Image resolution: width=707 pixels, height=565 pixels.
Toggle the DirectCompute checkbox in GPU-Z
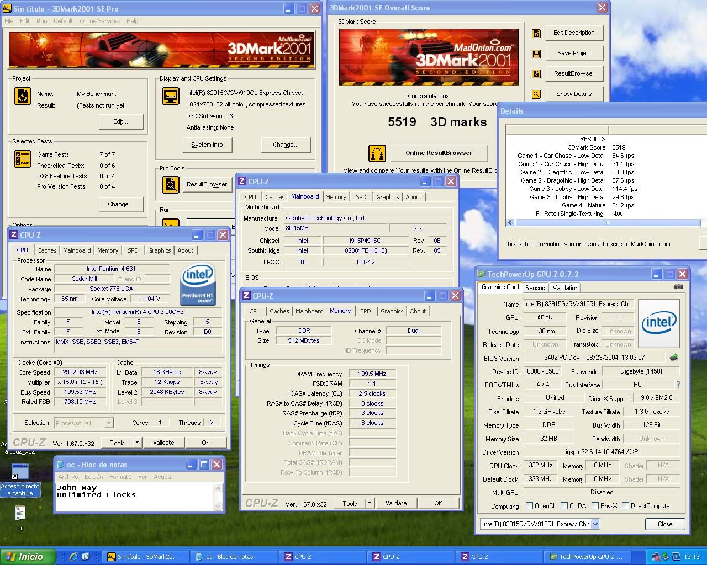click(626, 506)
